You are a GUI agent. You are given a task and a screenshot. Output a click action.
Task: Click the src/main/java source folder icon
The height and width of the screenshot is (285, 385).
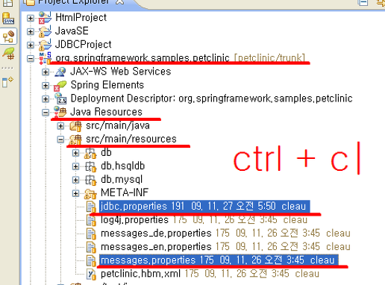click(x=75, y=125)
